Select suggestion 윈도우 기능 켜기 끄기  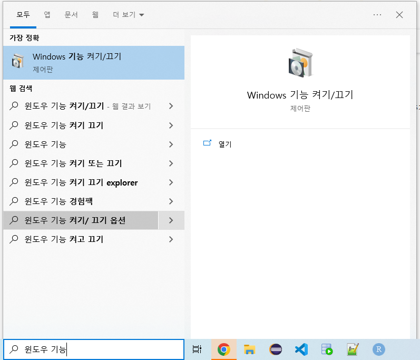click(x=81, y=125)
